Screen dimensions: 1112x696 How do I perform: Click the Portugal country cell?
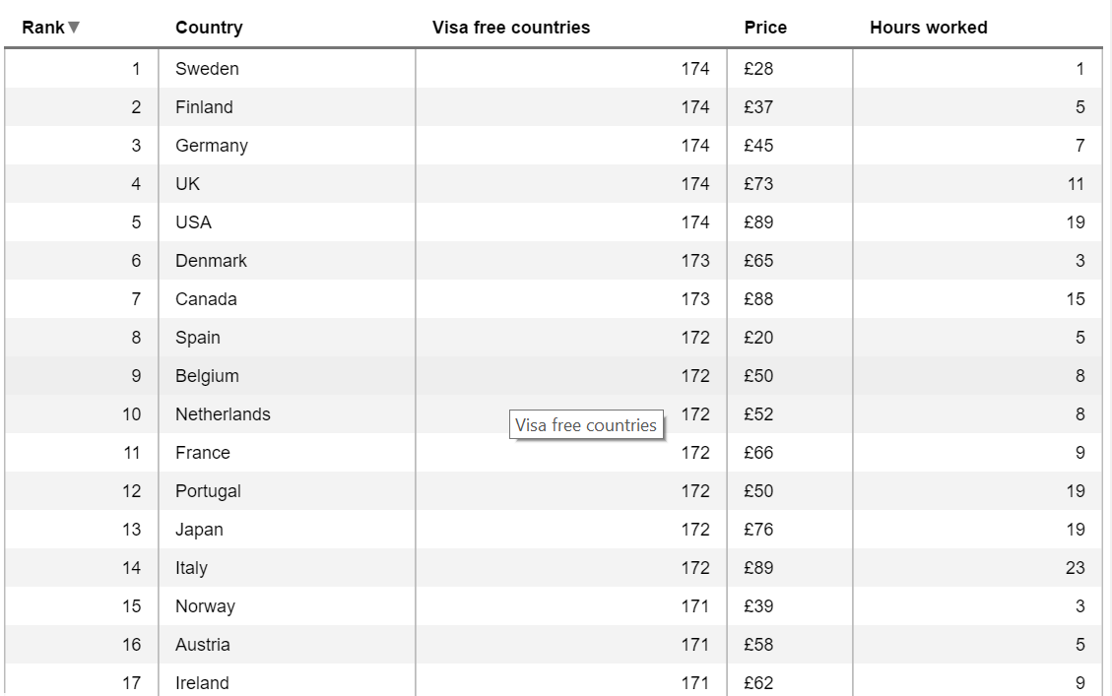(x=208, y=491)
